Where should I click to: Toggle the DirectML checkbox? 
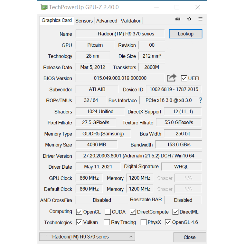point(175,212)
